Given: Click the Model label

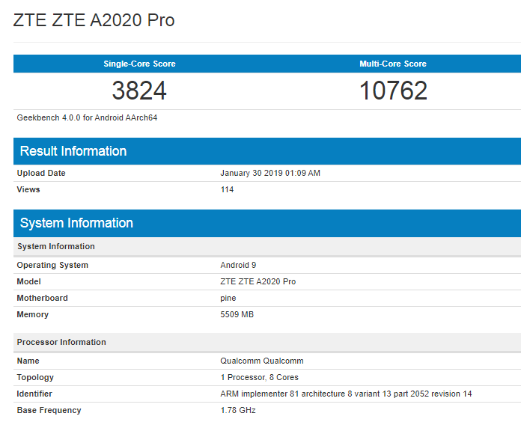Looking at the screenshot, I should coord(28,281).
